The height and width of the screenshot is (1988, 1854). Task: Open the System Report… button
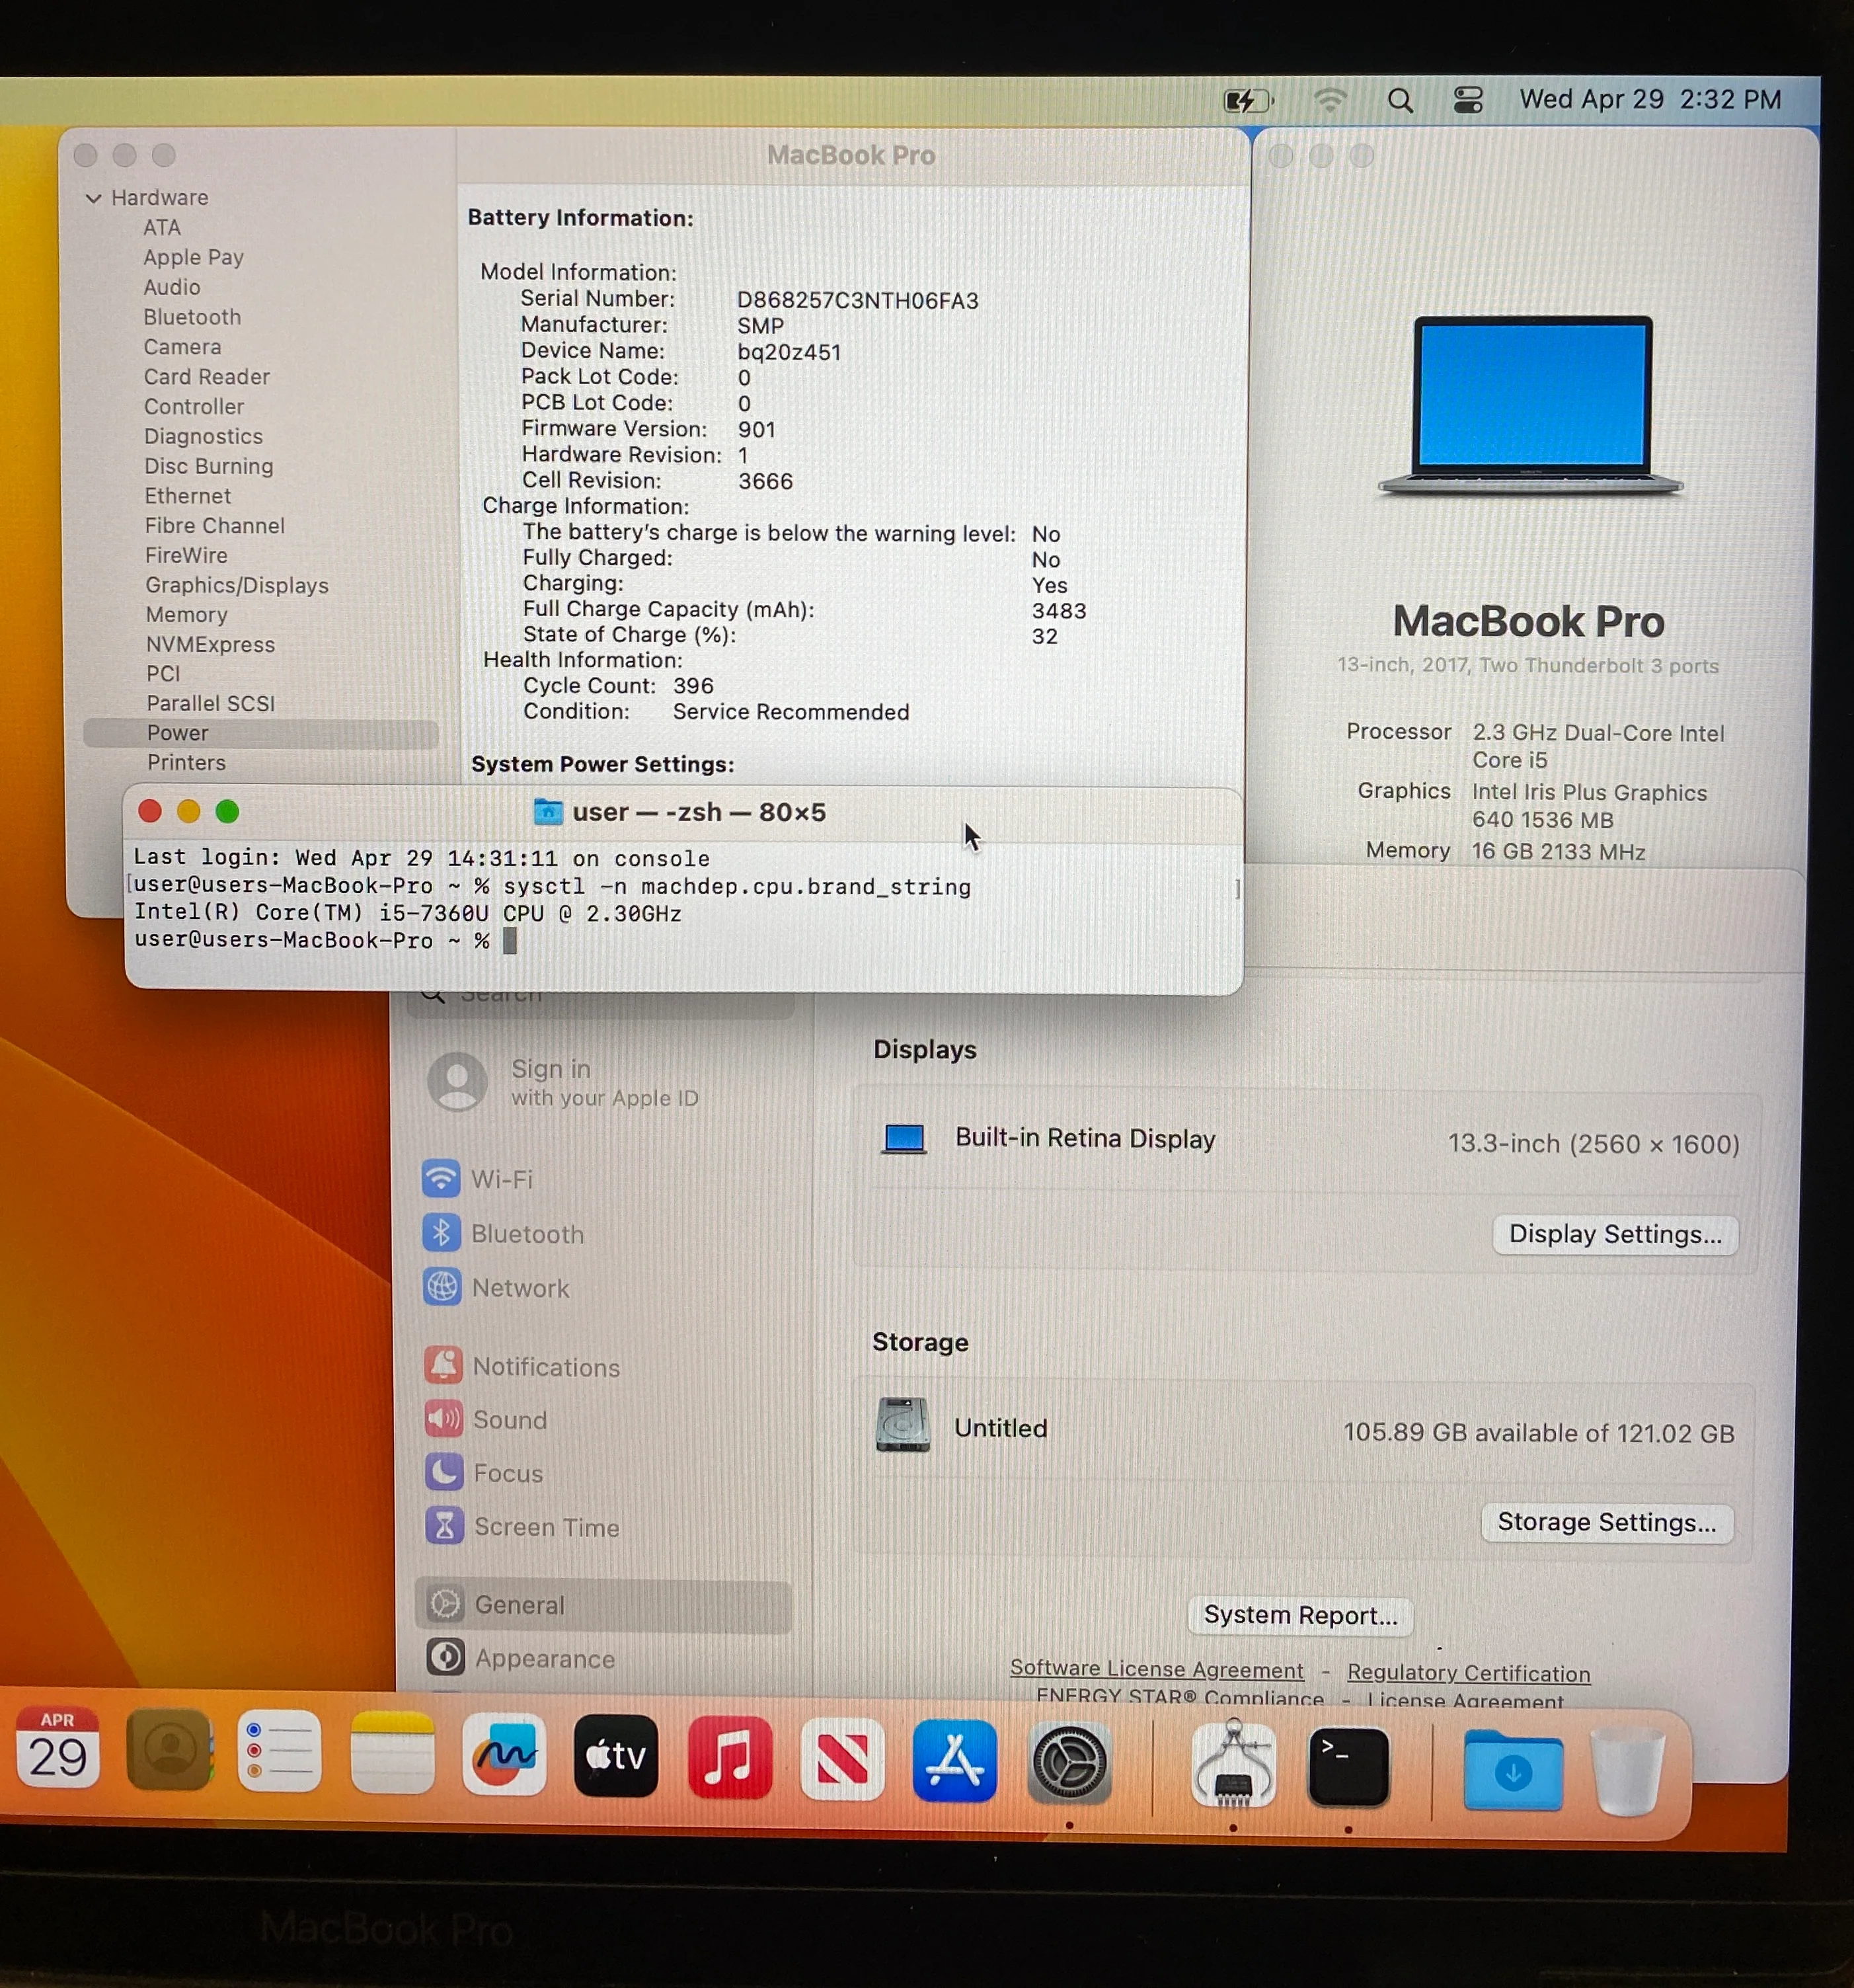[1300, 1615]
